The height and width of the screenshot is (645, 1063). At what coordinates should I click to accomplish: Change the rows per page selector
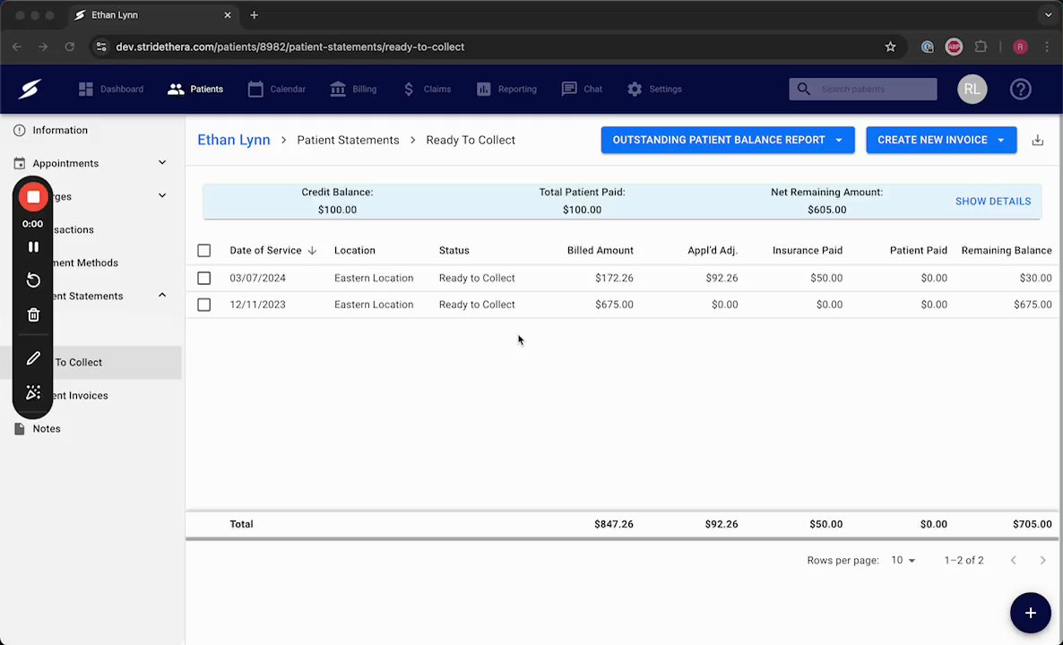point(903,560)
